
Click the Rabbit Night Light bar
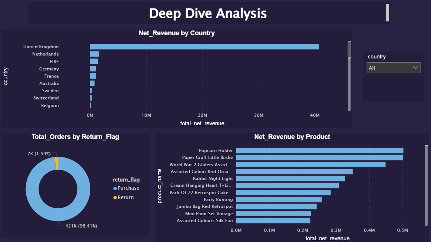[x=290, y=179]
